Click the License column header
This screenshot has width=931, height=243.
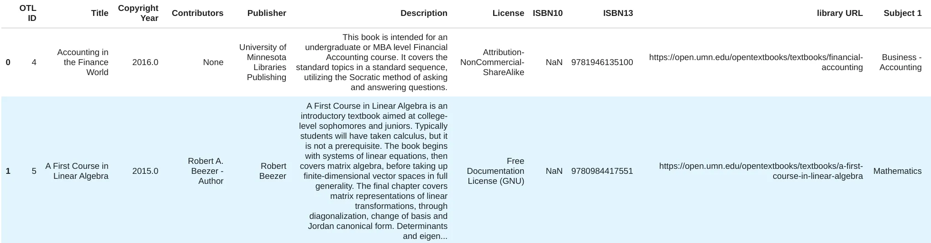(508, 13)
